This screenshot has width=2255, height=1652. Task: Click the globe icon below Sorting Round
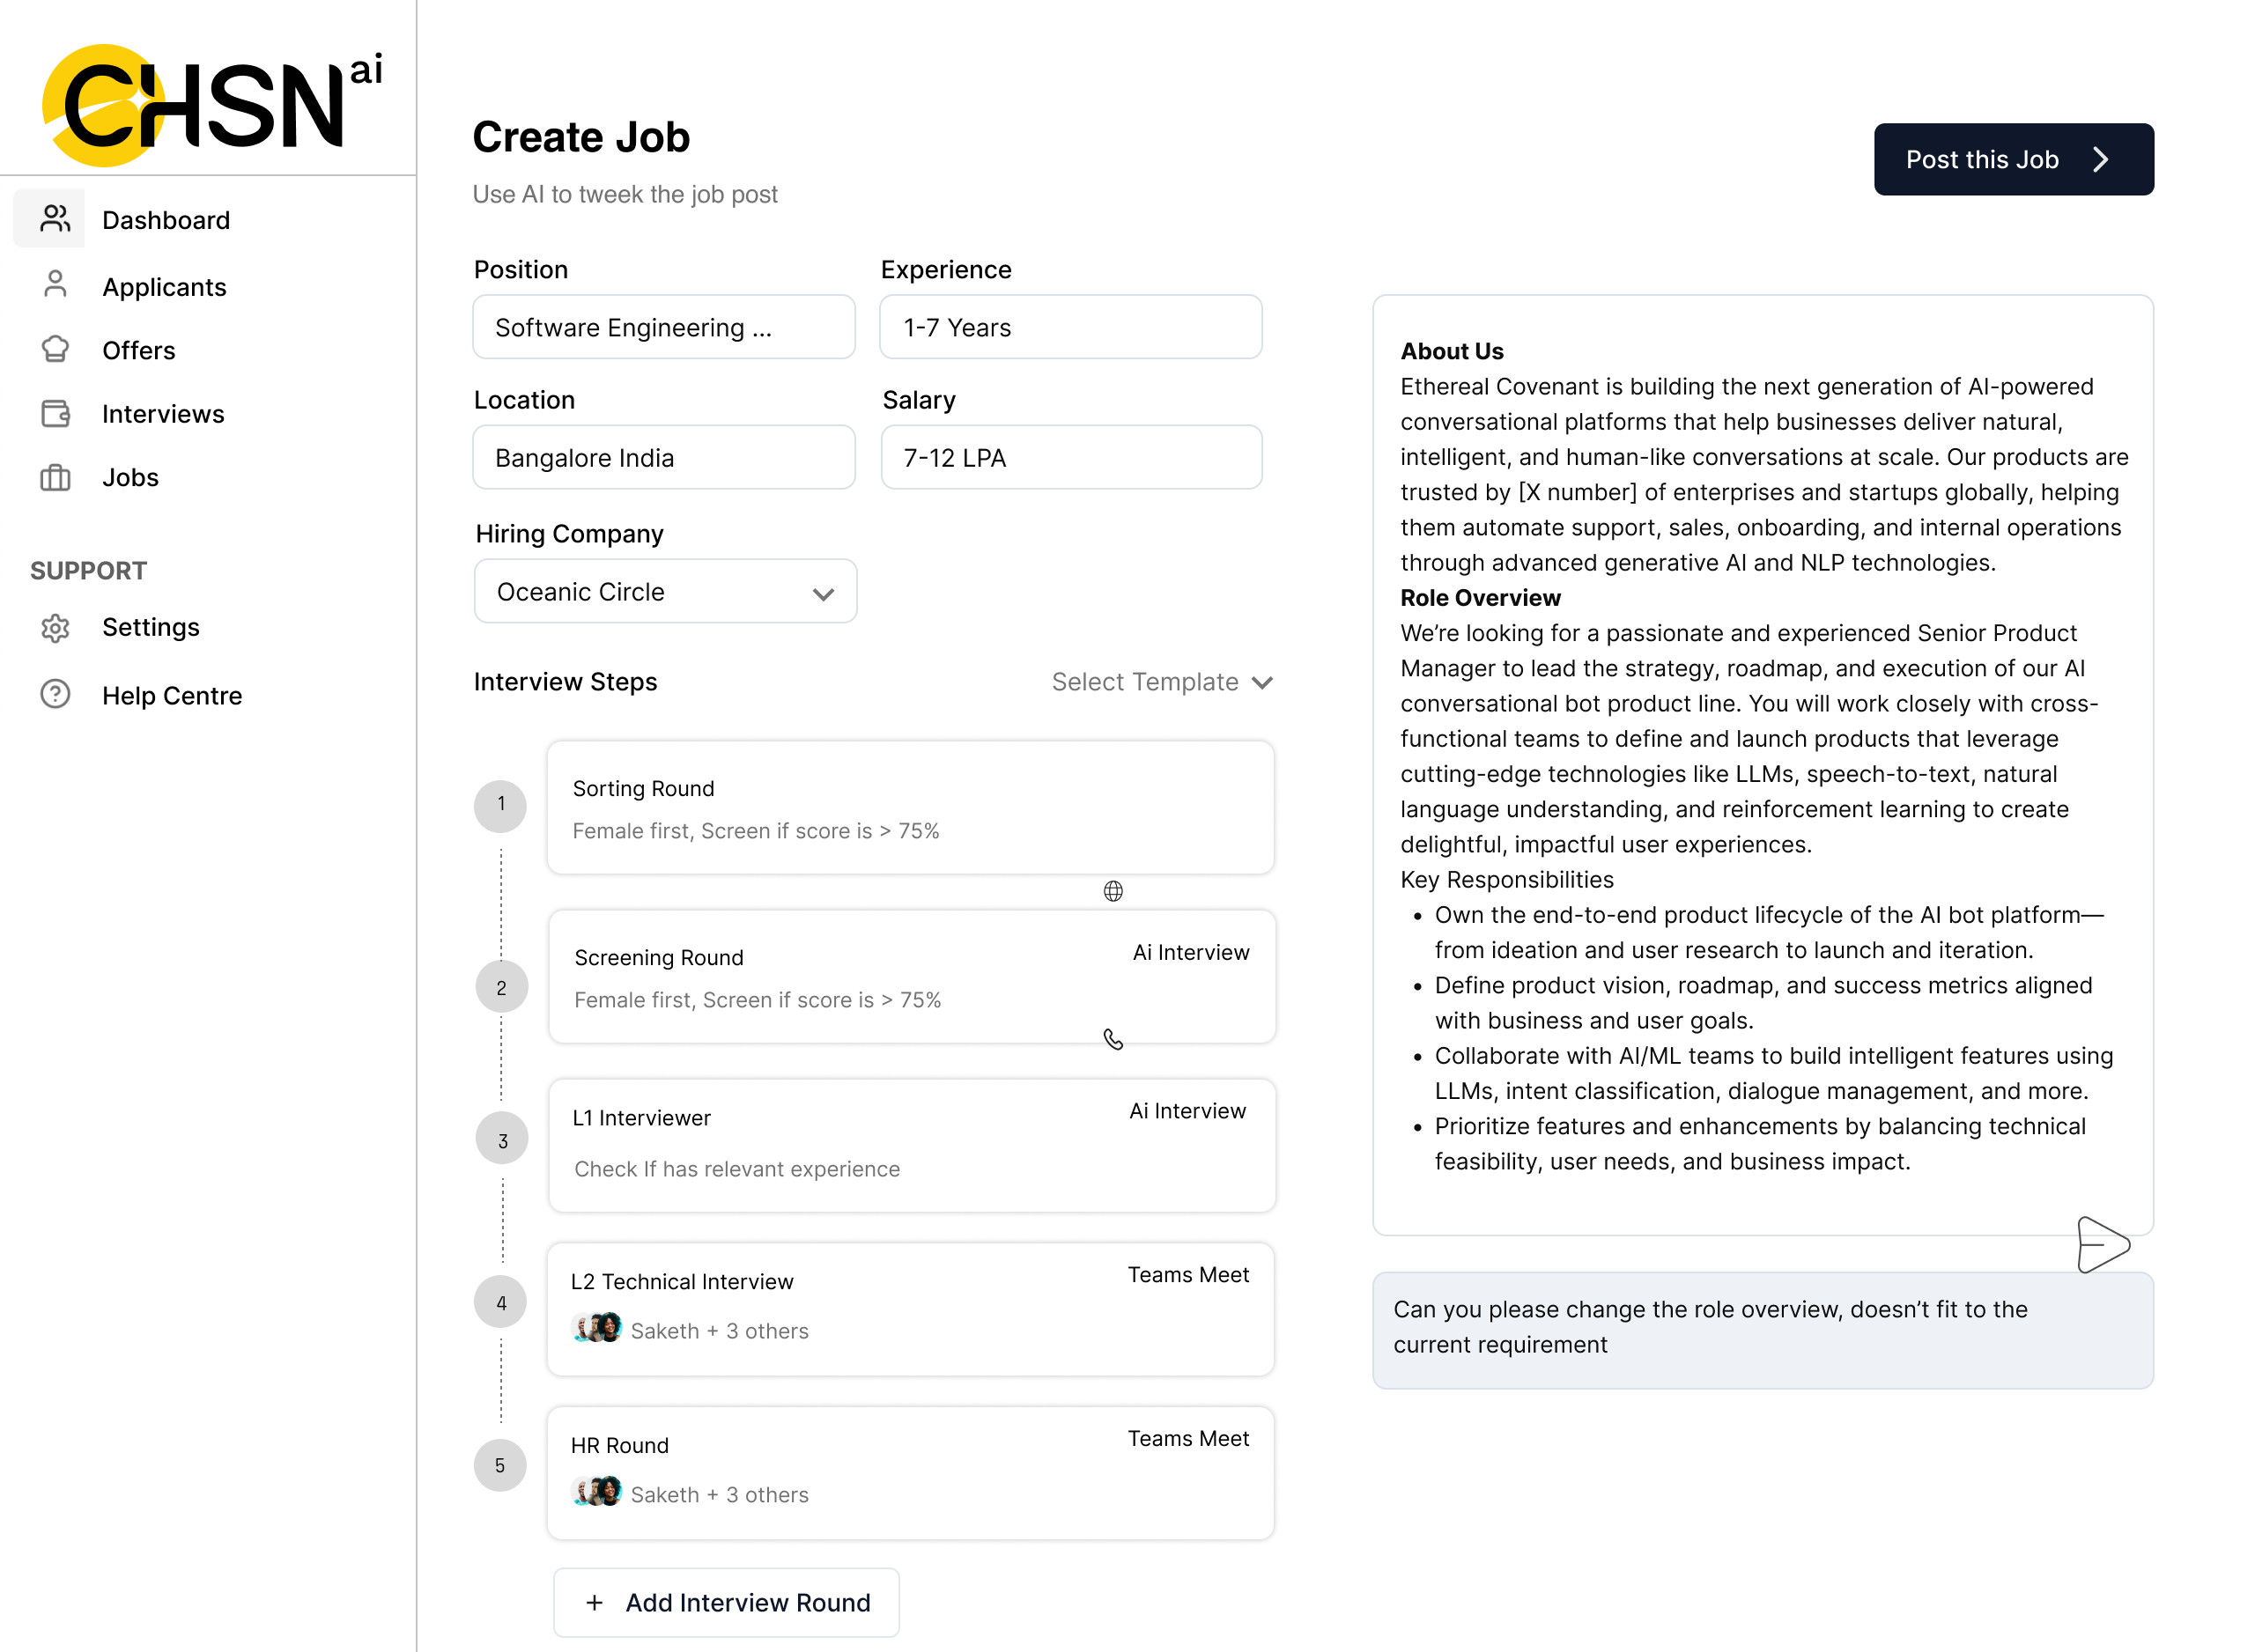click(x=1113, y=891)
